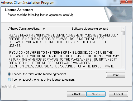Click the license scrollbar down arrow
Viewport: 133px width, 101px height.
pyautogui.click(x=123, y=67)
